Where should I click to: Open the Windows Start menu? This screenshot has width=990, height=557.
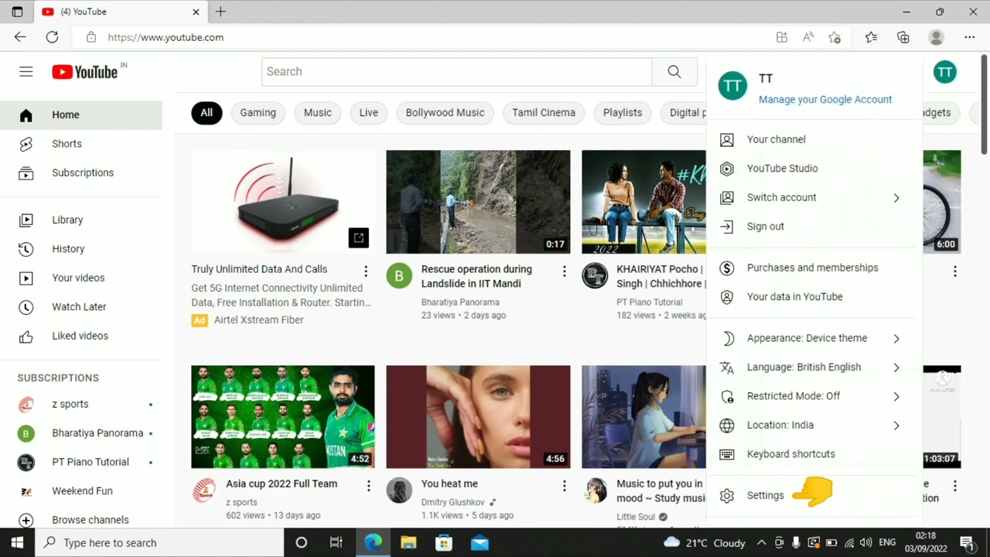pyautogui.click(x=17, y=543)
